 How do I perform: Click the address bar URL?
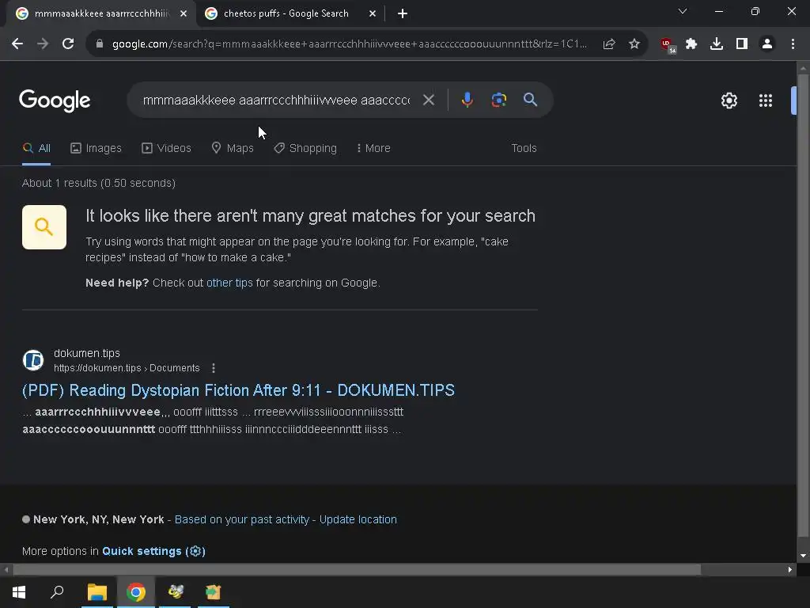click(x=349, y=44)
